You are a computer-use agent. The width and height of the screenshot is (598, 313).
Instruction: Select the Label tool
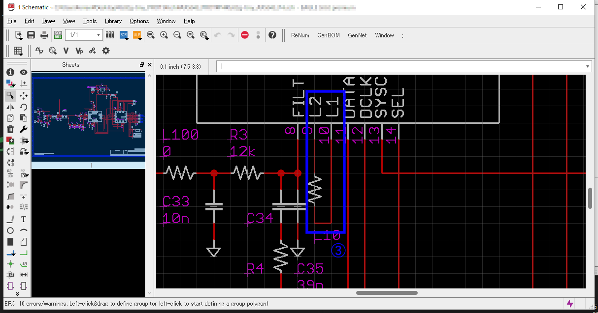(23, 264)
